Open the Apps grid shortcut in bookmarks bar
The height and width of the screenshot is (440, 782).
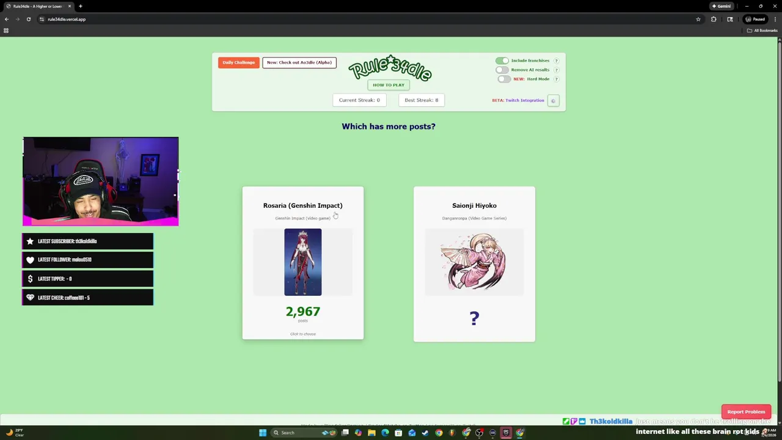click(x=6, y=31)
